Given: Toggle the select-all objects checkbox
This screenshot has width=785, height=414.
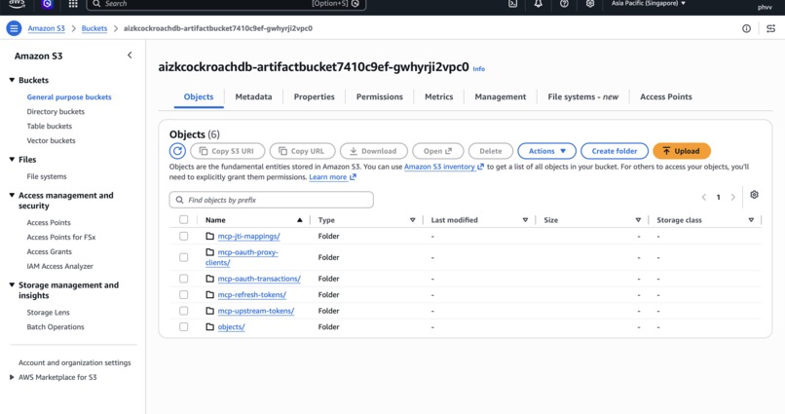Looking at the screenshot, I should click(184, 220).
